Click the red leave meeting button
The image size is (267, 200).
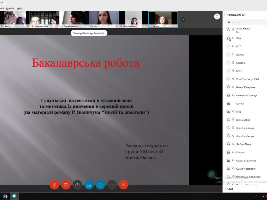[x=123, y=184]
